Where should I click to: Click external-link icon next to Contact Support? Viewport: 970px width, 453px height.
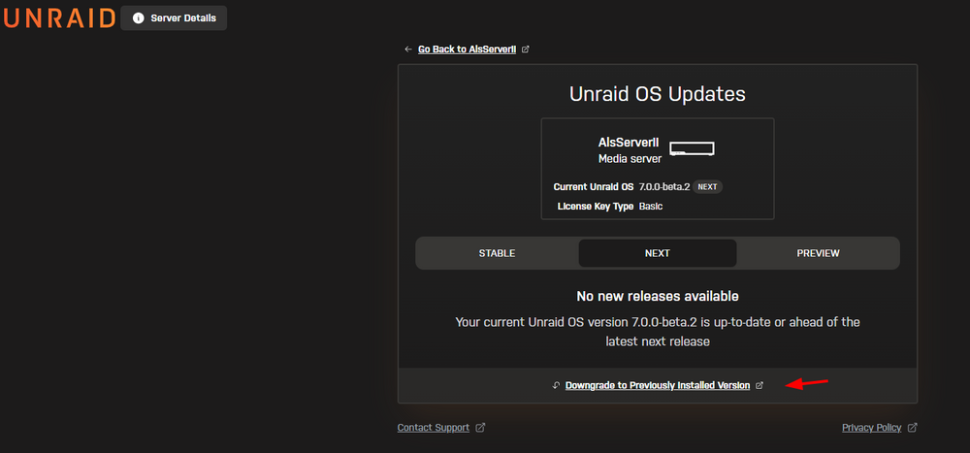[480, 428]
